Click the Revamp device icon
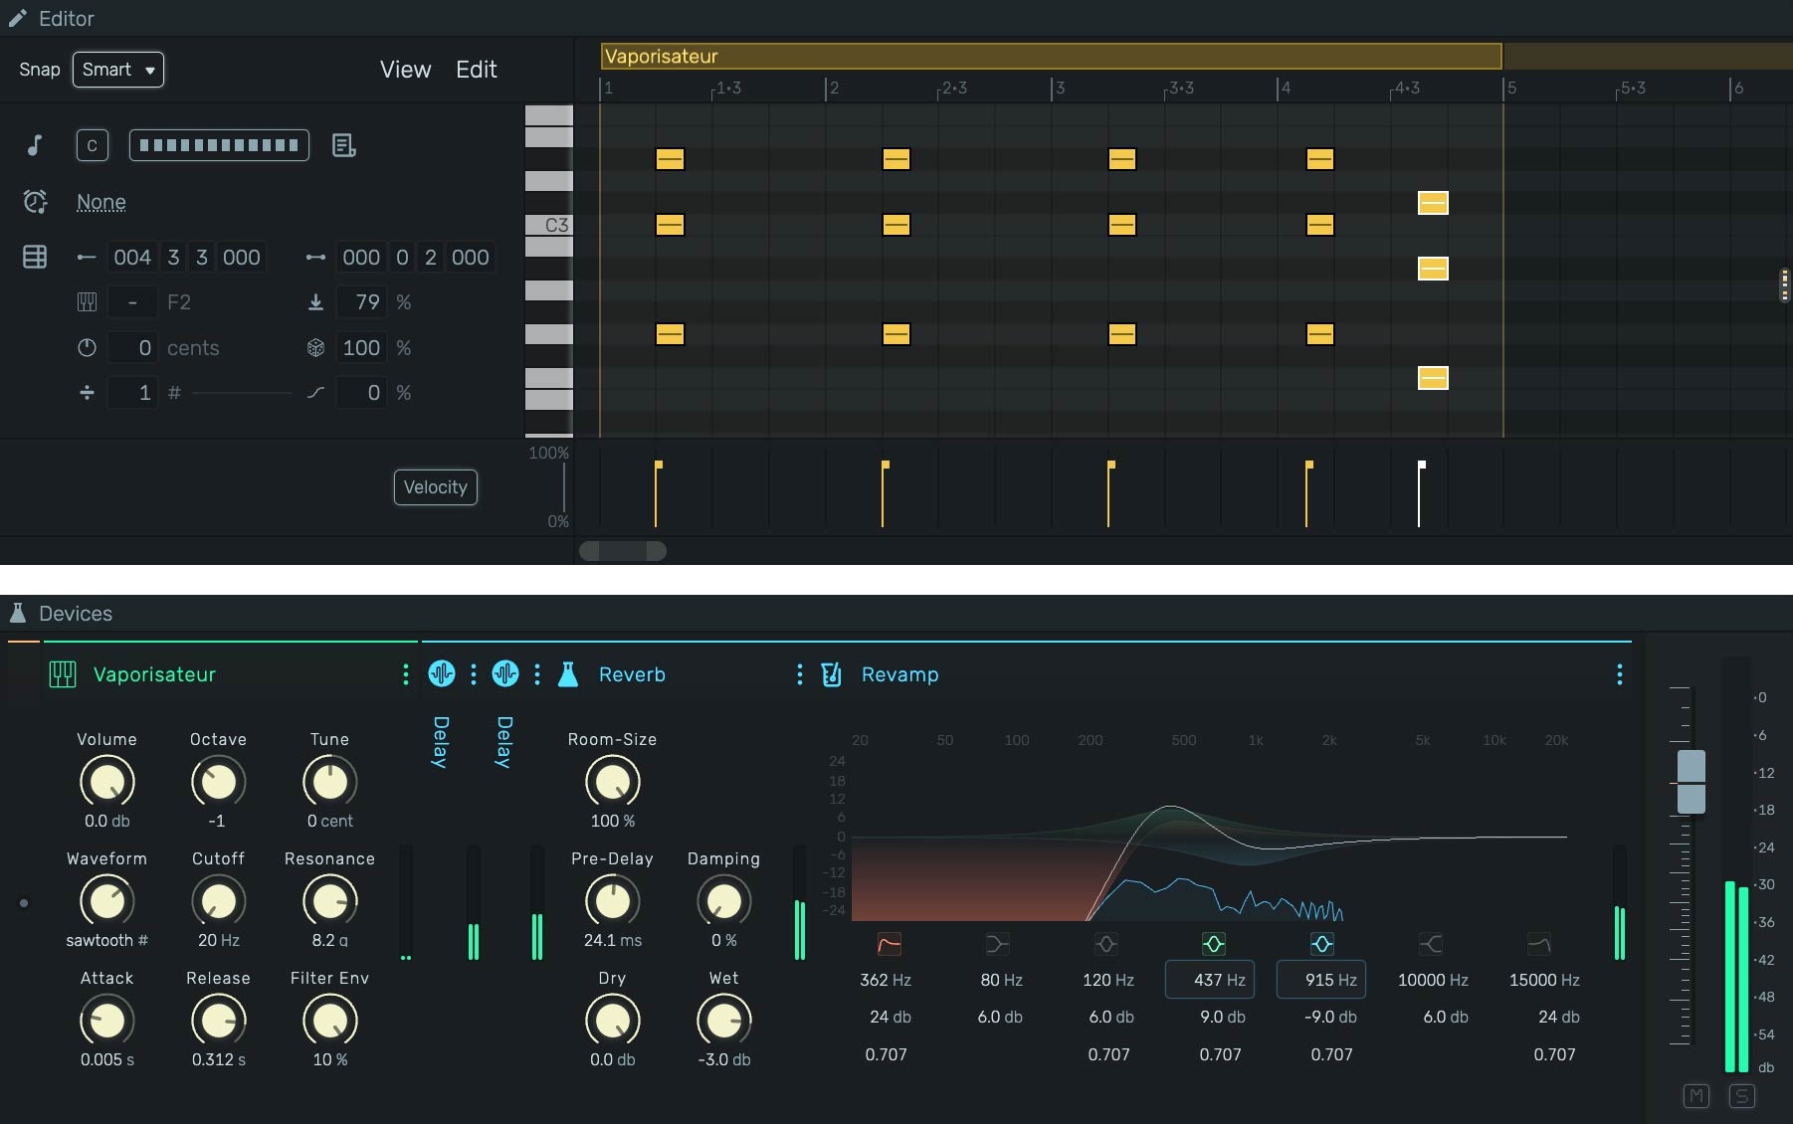The width and height of the screenshot is (1793, 1124). click(831, 674)
